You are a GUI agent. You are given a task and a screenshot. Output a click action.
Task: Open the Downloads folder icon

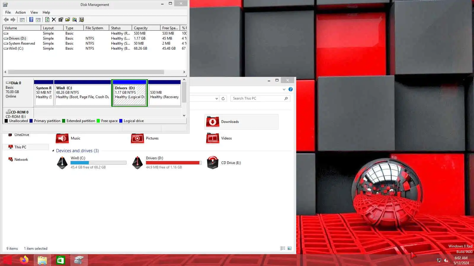point(213,122)
